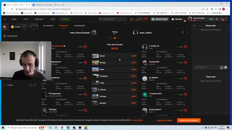Screen dimensions: 232x130
Task: Open Chrome from the taskbar
Action: [62, 127]
